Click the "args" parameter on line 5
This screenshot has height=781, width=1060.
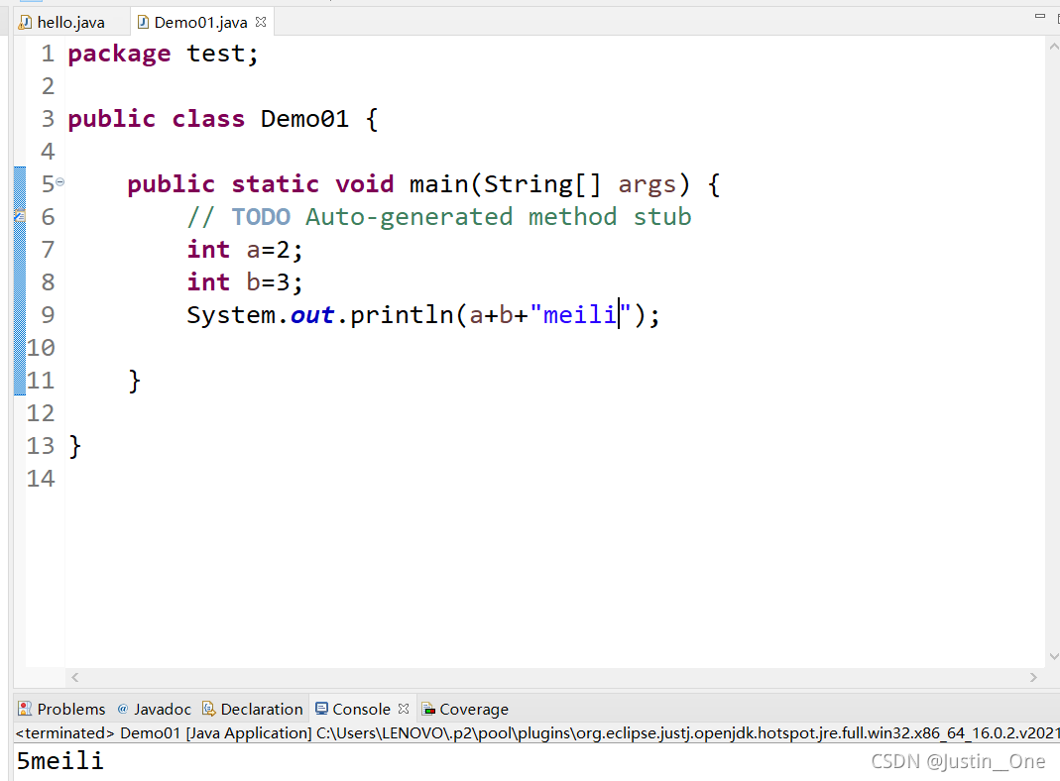point(647,185)
